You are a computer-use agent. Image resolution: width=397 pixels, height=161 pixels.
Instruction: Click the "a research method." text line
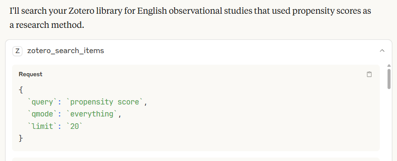[47, 25]
